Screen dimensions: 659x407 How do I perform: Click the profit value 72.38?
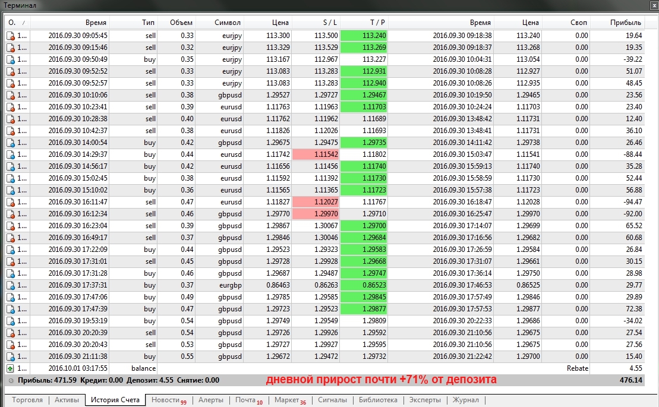pos(634,309)
